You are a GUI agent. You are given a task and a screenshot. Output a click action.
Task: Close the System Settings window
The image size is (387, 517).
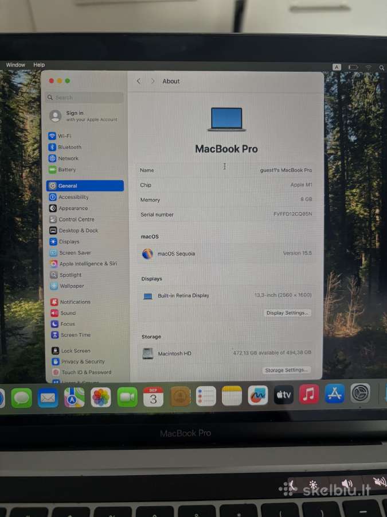pyautogui.click(x=52, y=81)
